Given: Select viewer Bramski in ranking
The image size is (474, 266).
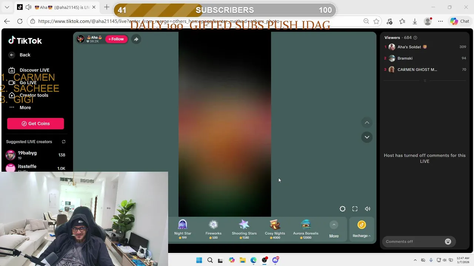Looking at the screenshot, I should tap(425, 58).
